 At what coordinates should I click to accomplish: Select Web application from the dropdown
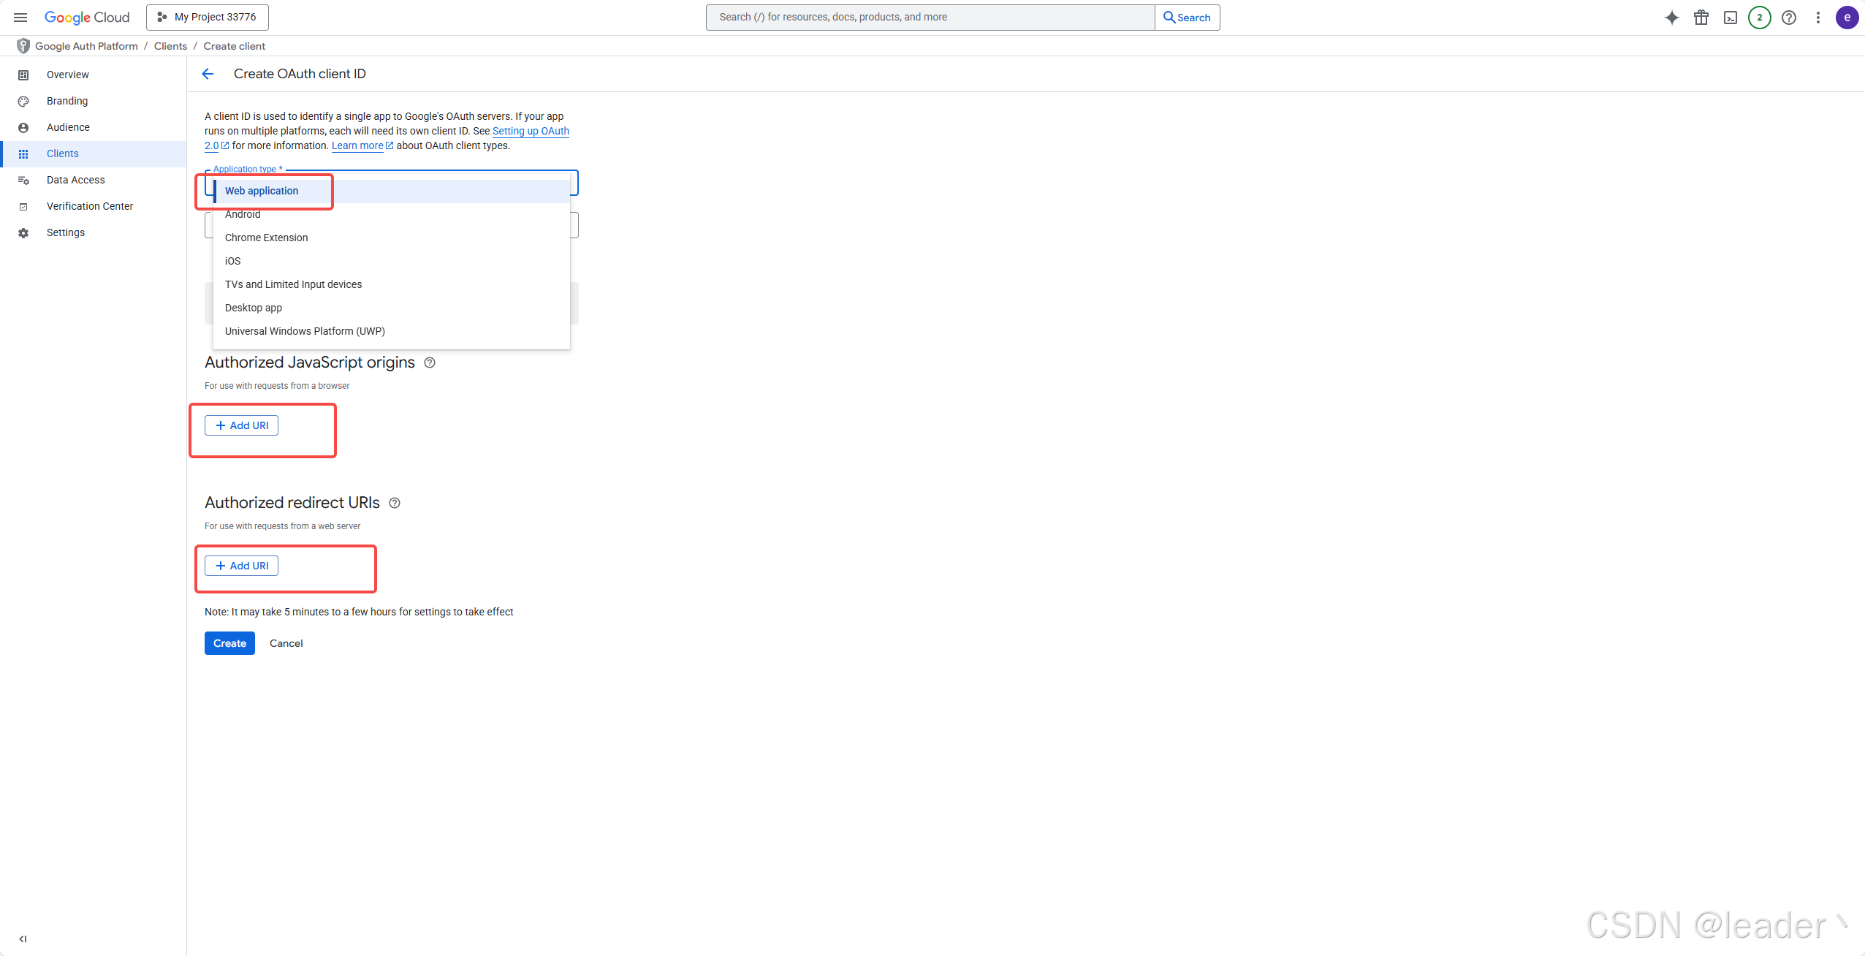[x=262, y=191]
